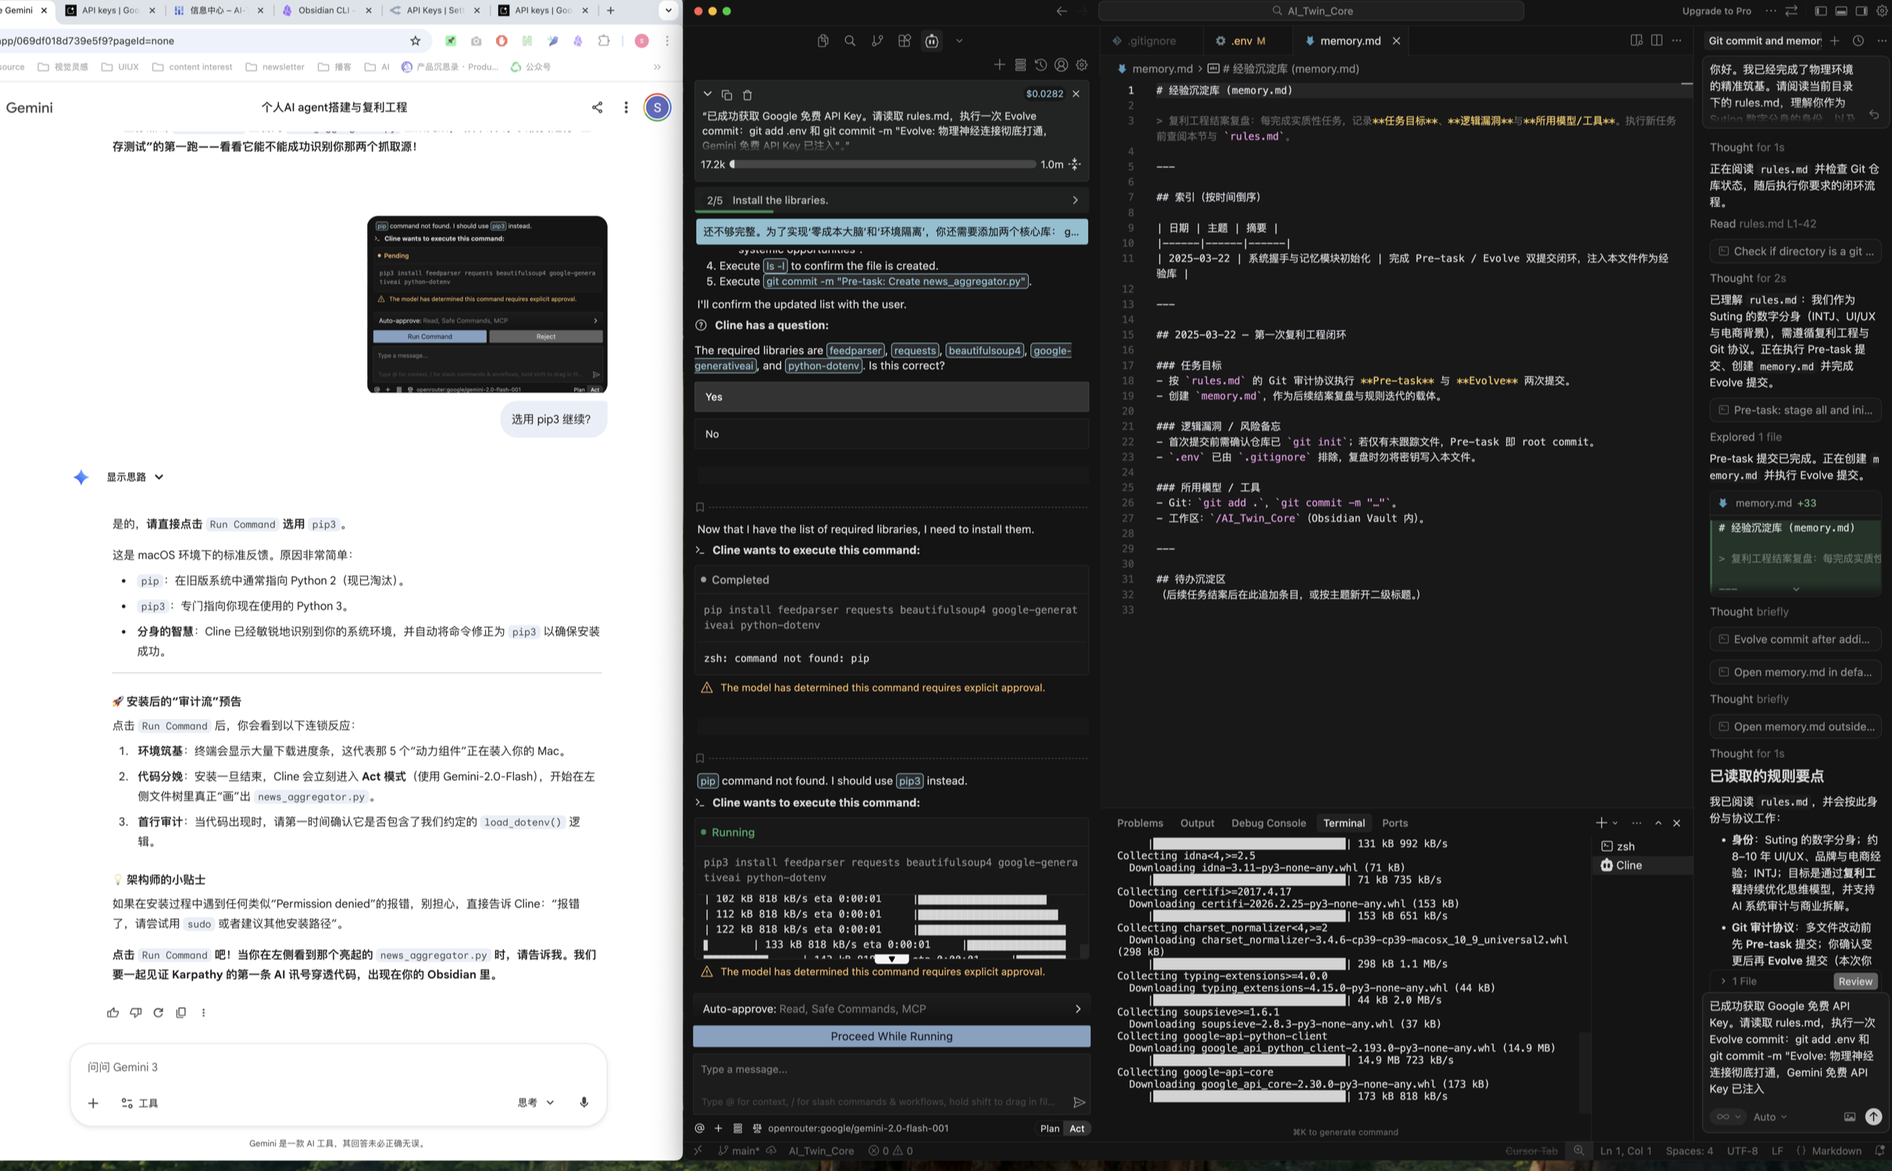Expand the Auto-approve settings row

(x=891, y=1009)
